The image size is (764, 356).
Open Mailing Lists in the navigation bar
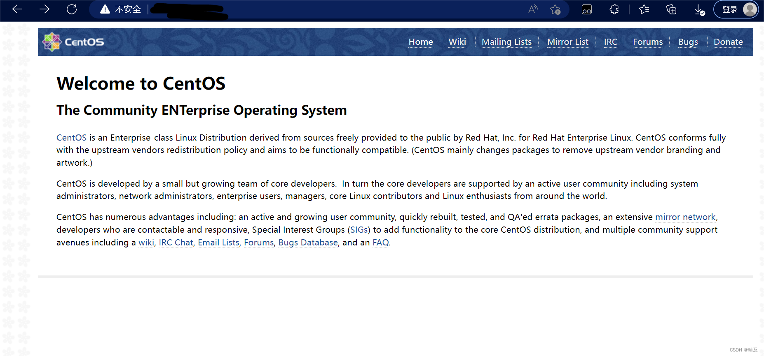(506, 42)
